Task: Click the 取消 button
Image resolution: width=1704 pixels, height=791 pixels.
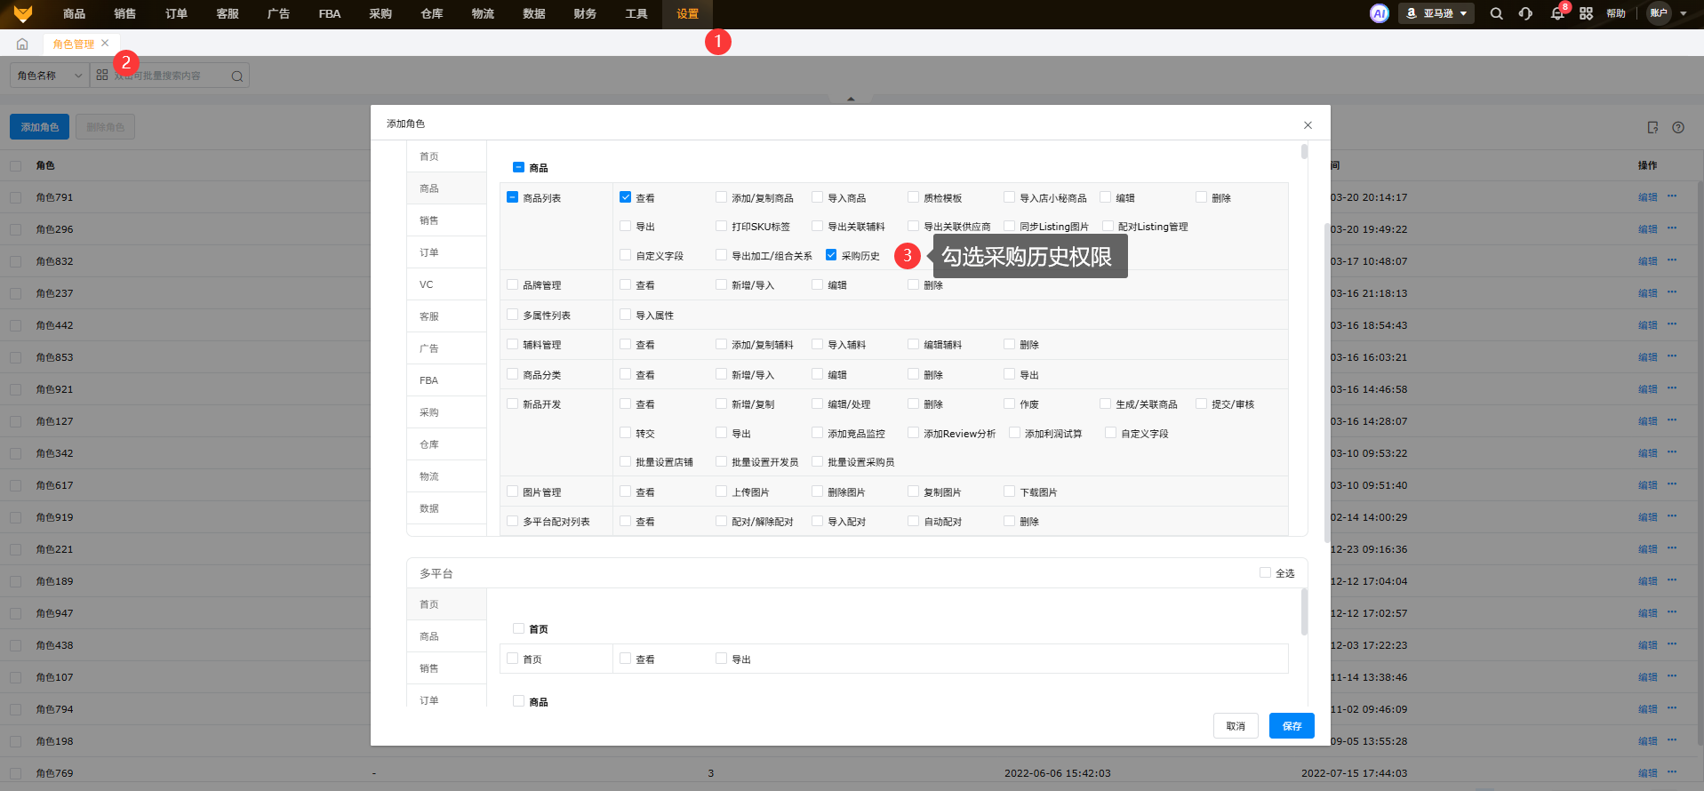Action: click(x=1235, y=726)
